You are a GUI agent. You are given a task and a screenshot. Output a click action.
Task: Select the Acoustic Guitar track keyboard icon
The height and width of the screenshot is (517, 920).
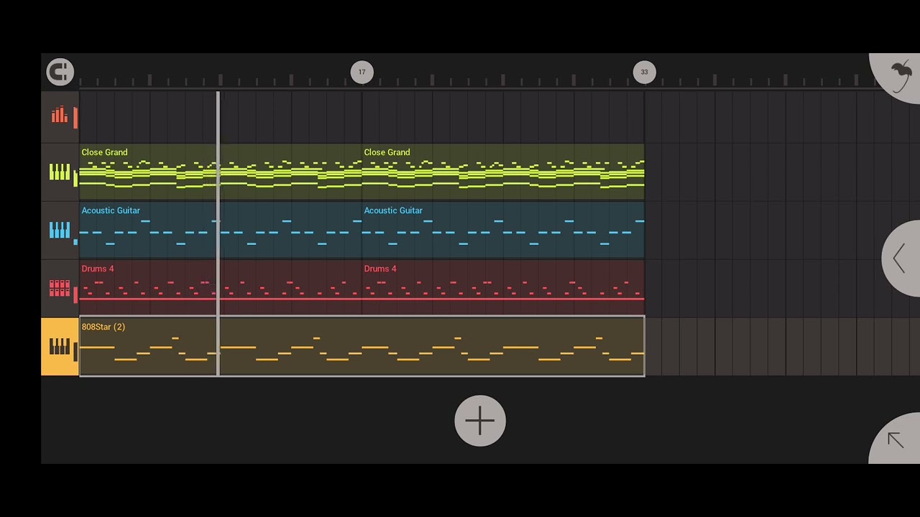pyautogui.click(x=60, y=230)
